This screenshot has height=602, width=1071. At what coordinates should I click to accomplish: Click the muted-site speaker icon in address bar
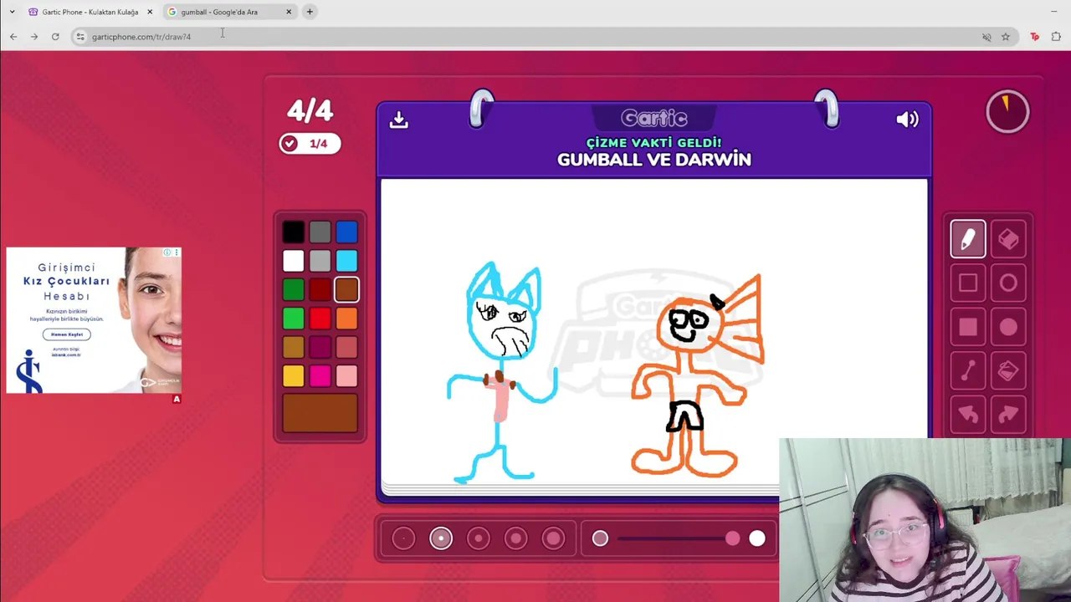986,37
